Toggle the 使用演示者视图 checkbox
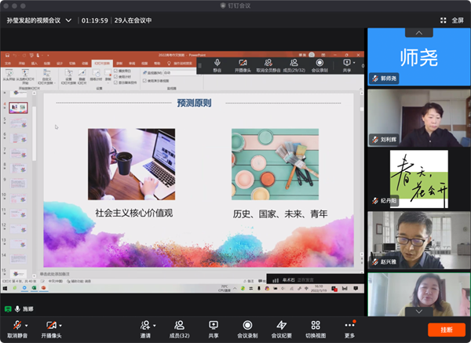Image resolution: width=471 pixels, height=343 pixels. pos(144,81)
